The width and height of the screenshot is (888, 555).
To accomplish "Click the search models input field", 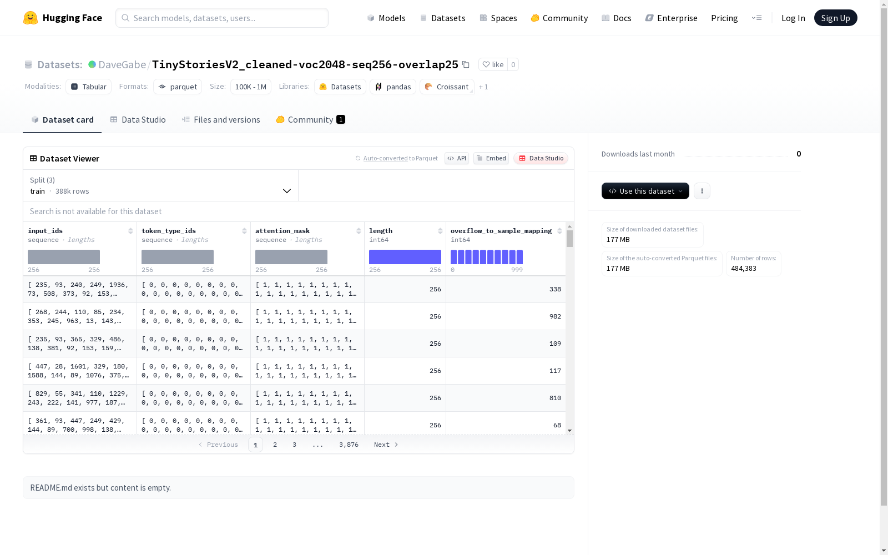I will [x=222, y=18].
